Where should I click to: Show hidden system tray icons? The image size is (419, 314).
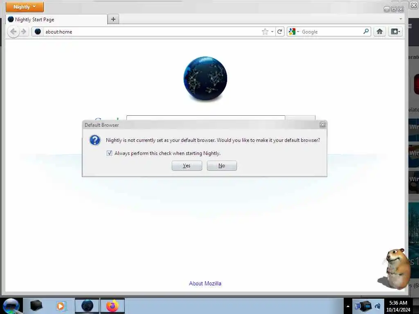click(348, 306)
